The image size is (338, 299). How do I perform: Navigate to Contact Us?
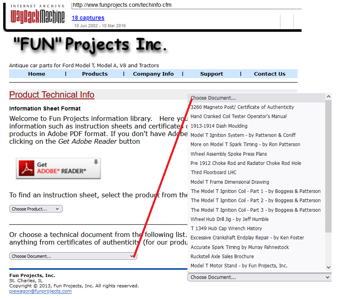(270, 74)
